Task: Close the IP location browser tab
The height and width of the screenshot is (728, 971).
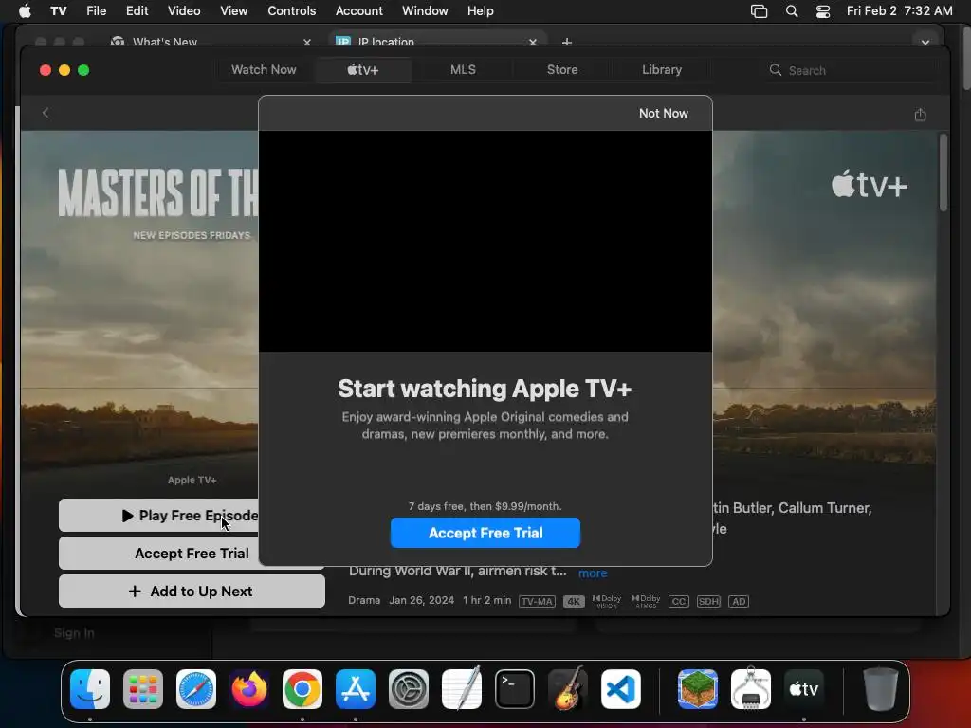Action: point(533,42)
